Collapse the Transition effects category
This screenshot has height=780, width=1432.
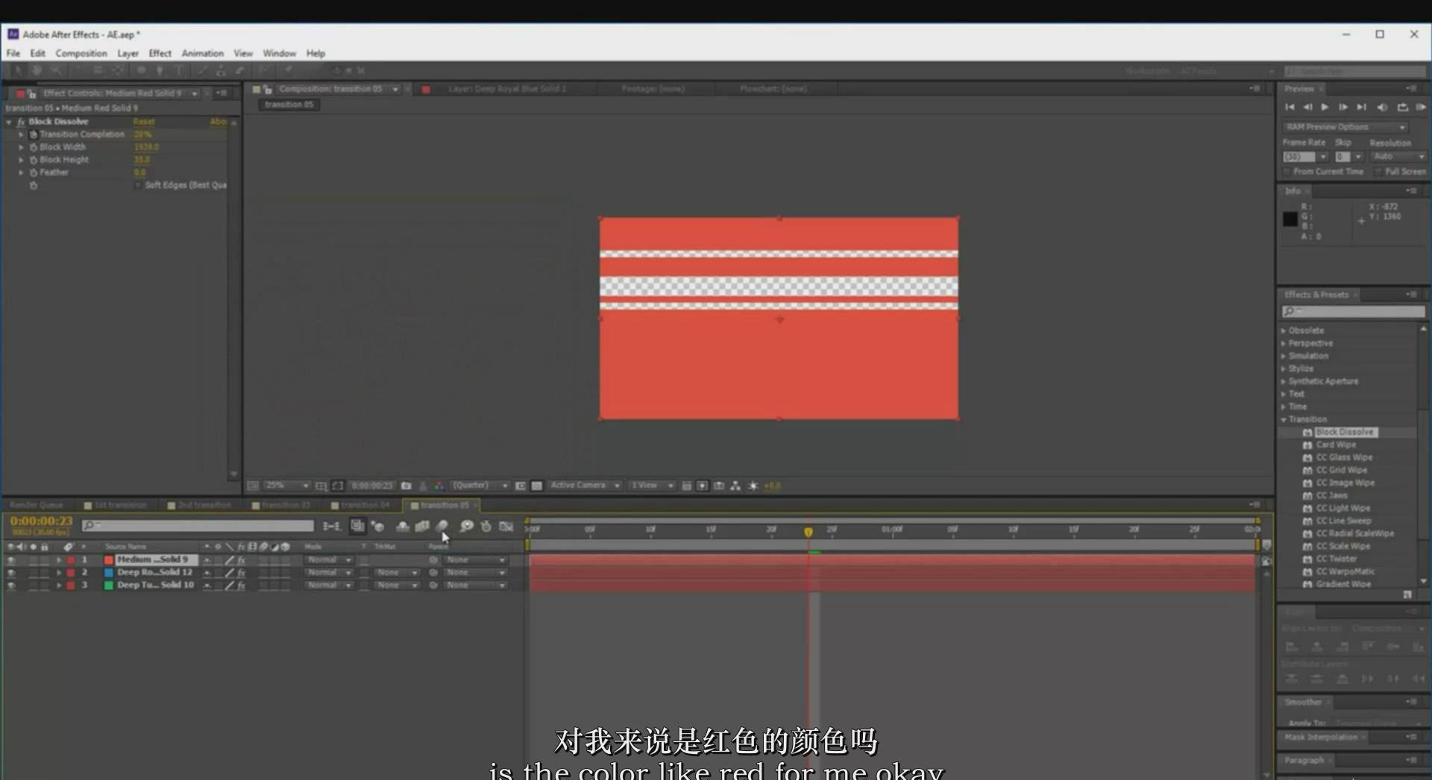1284,419
